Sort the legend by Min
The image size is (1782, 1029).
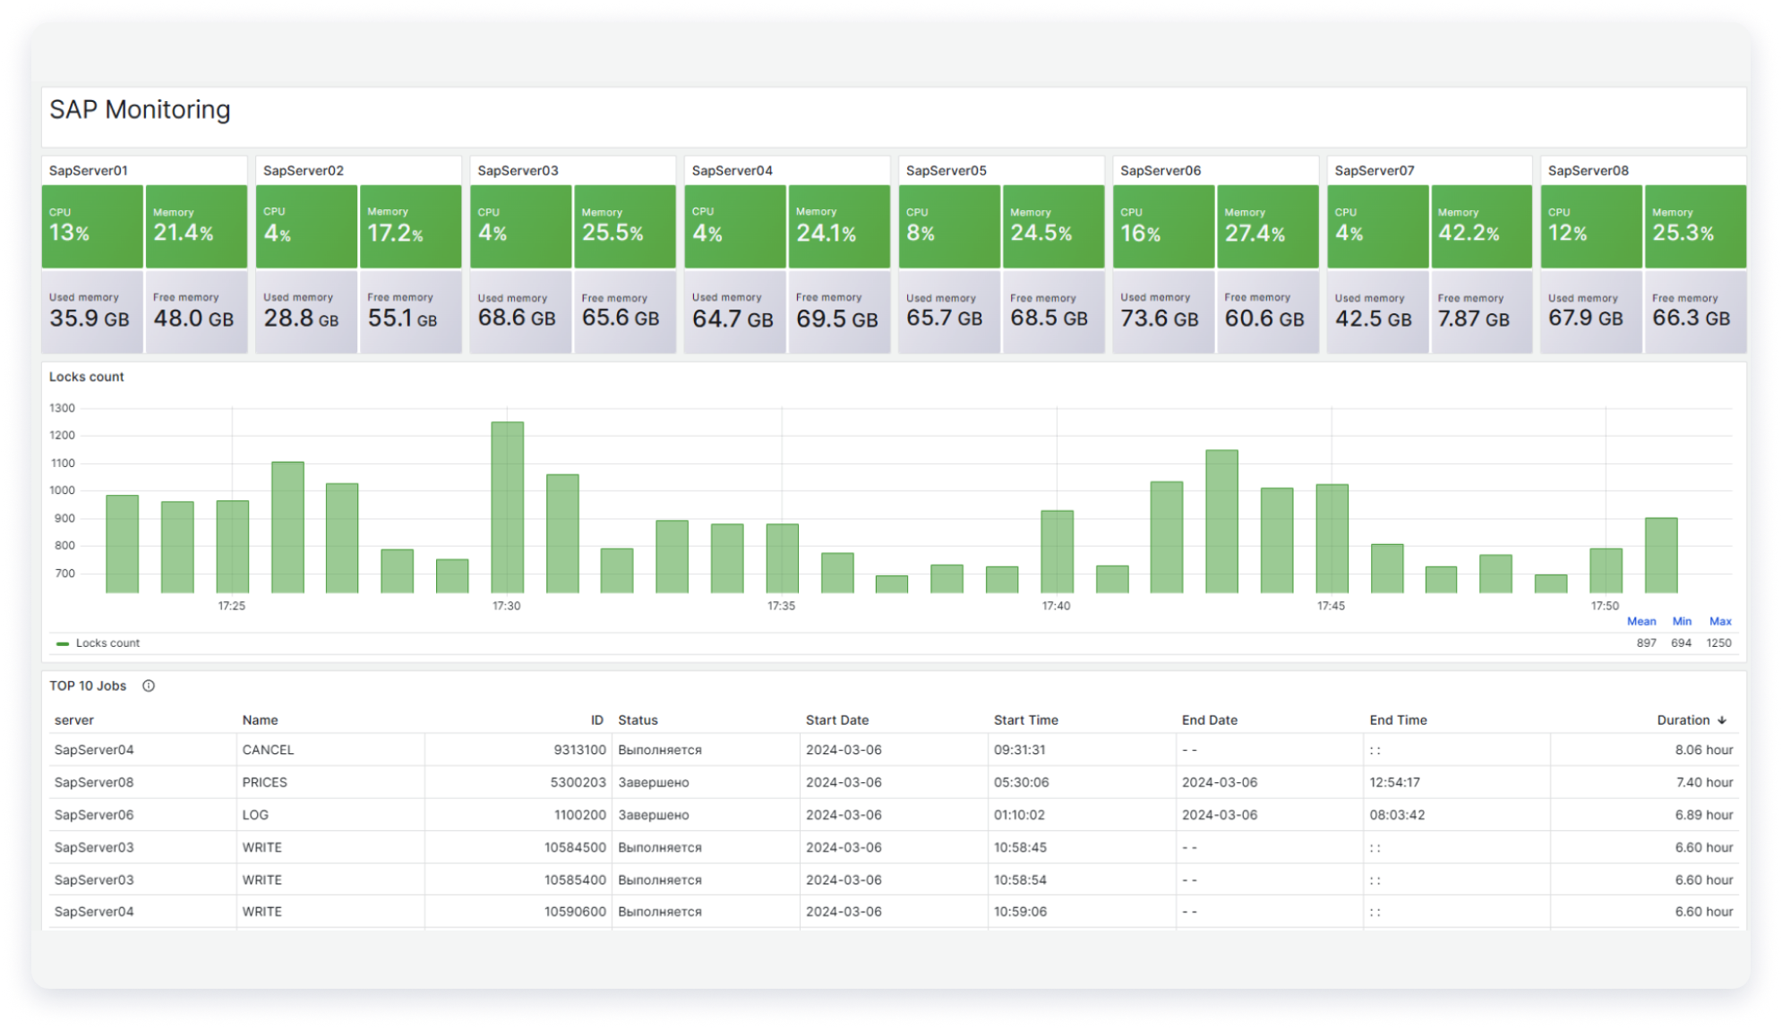1682,621
